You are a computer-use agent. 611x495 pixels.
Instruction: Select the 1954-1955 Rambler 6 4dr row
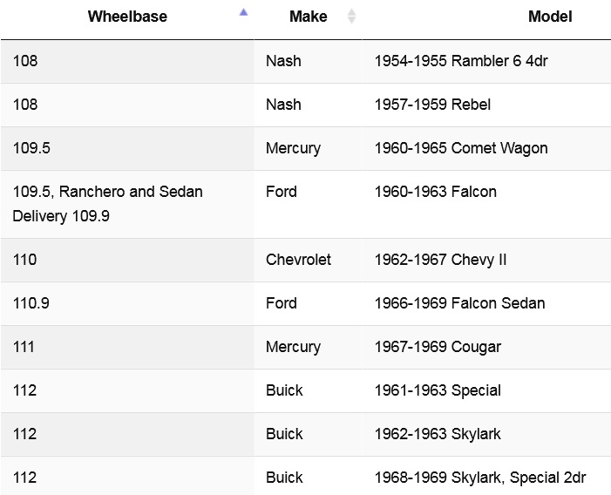(x=305, y=61)
